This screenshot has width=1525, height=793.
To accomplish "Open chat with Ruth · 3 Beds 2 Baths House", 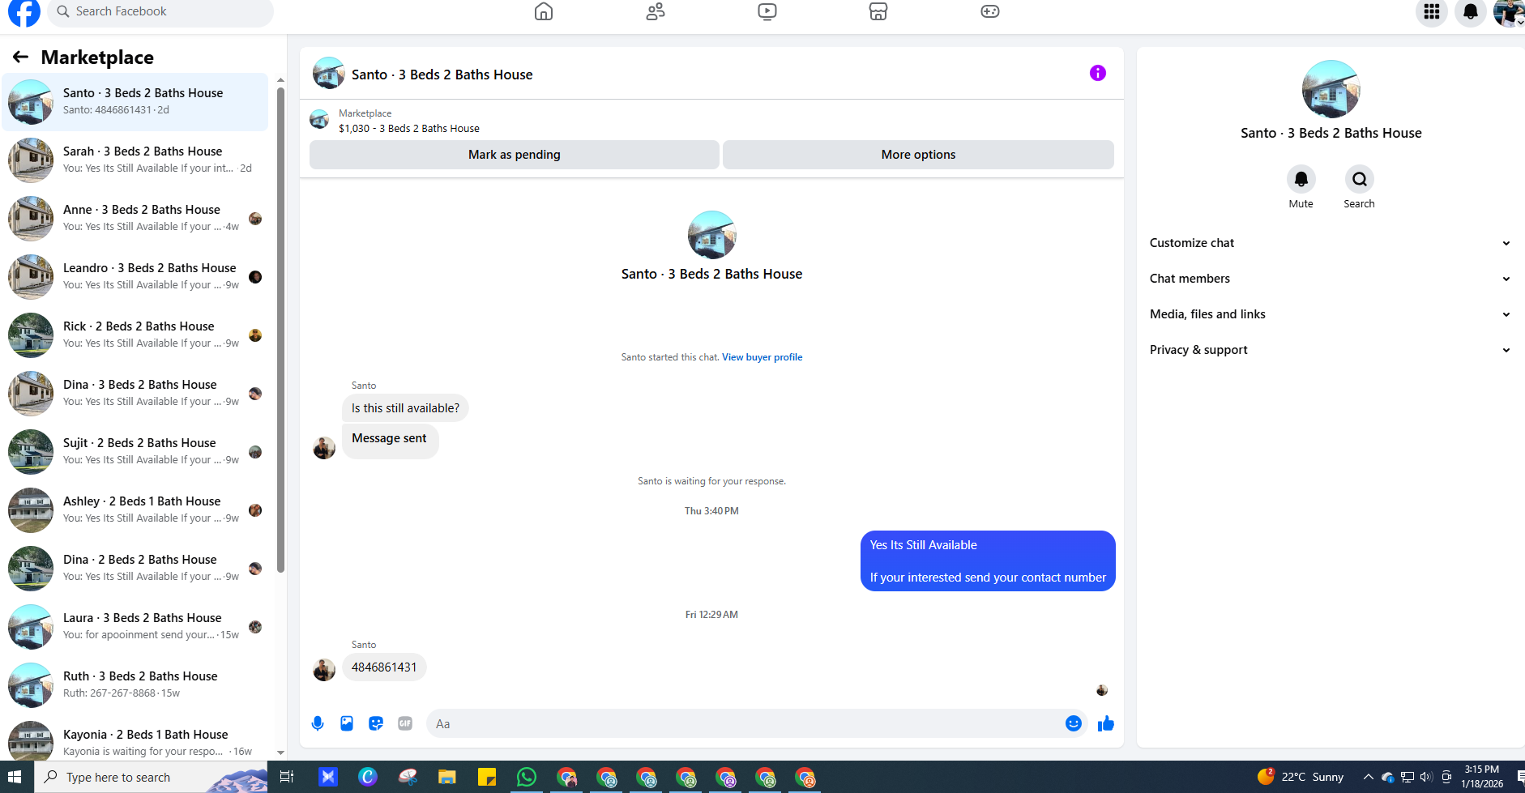I will point(135,684).
